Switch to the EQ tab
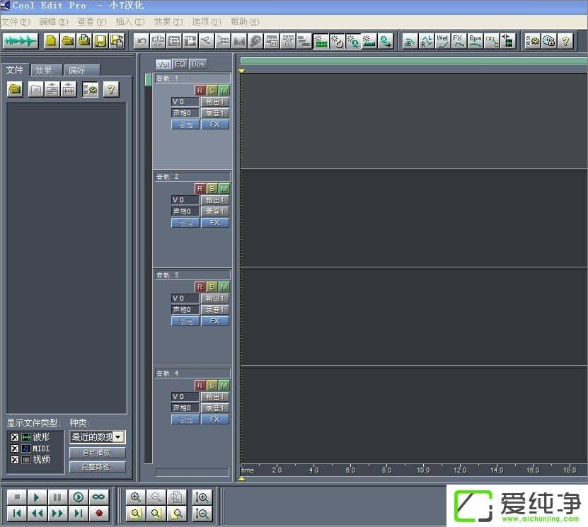The height and width of the screenshot is (527, 588). [180, 64]
